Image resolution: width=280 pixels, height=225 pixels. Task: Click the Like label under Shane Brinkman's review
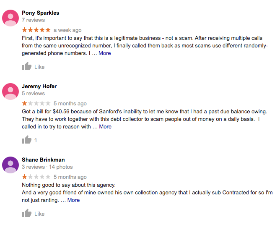click(x=39, y=214)
